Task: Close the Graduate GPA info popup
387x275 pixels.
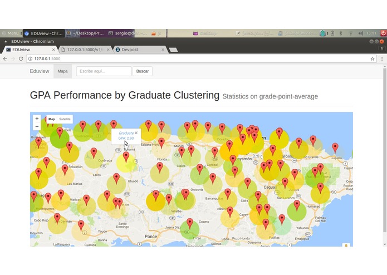Action: click(136, 132)
